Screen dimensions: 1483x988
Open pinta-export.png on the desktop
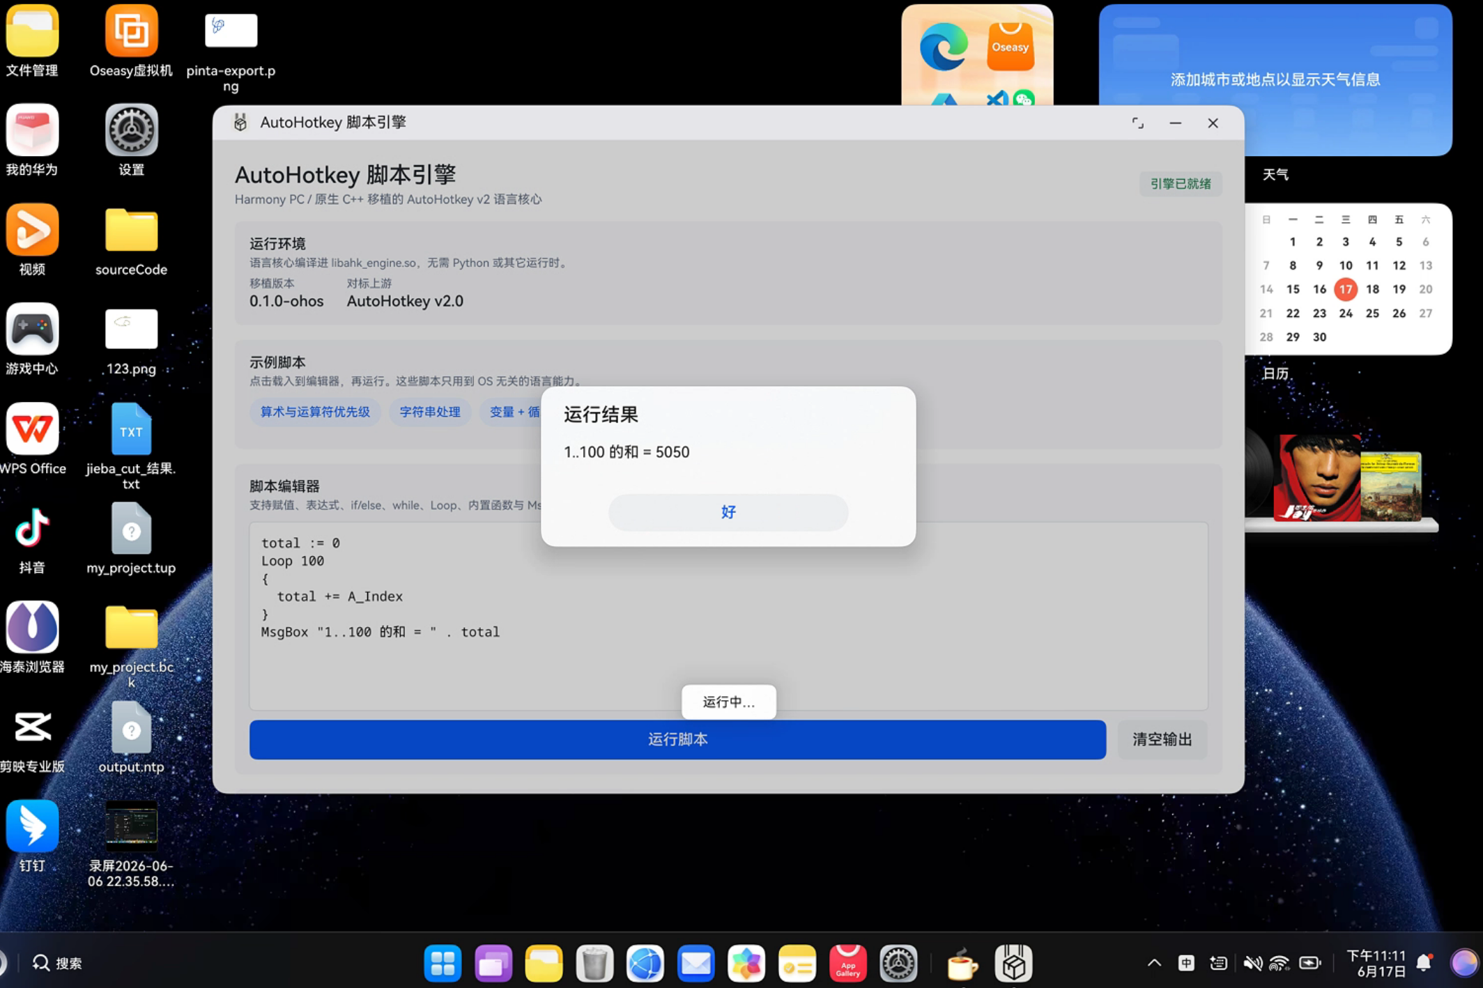(231, 31)
